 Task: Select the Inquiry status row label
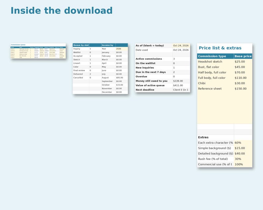(x=77, y=49)
